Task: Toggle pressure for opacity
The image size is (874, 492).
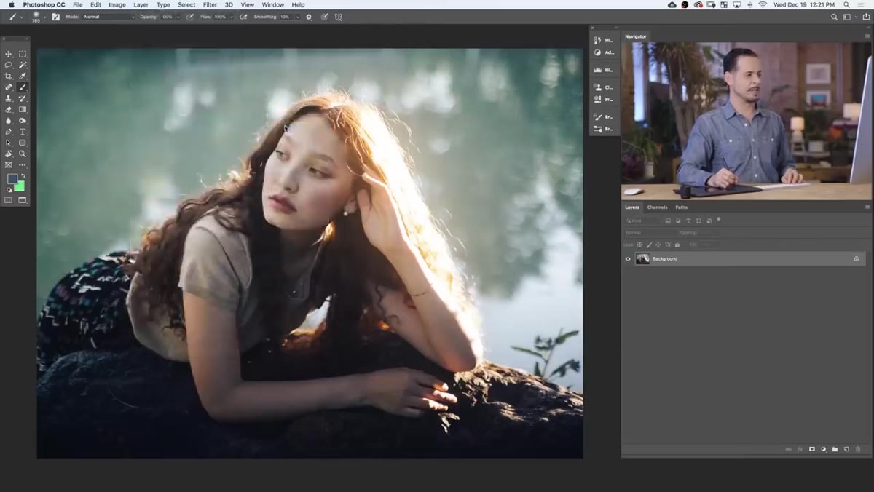Action: 190,17
